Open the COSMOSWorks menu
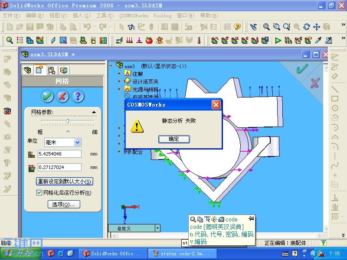 (x=134, y=16)
